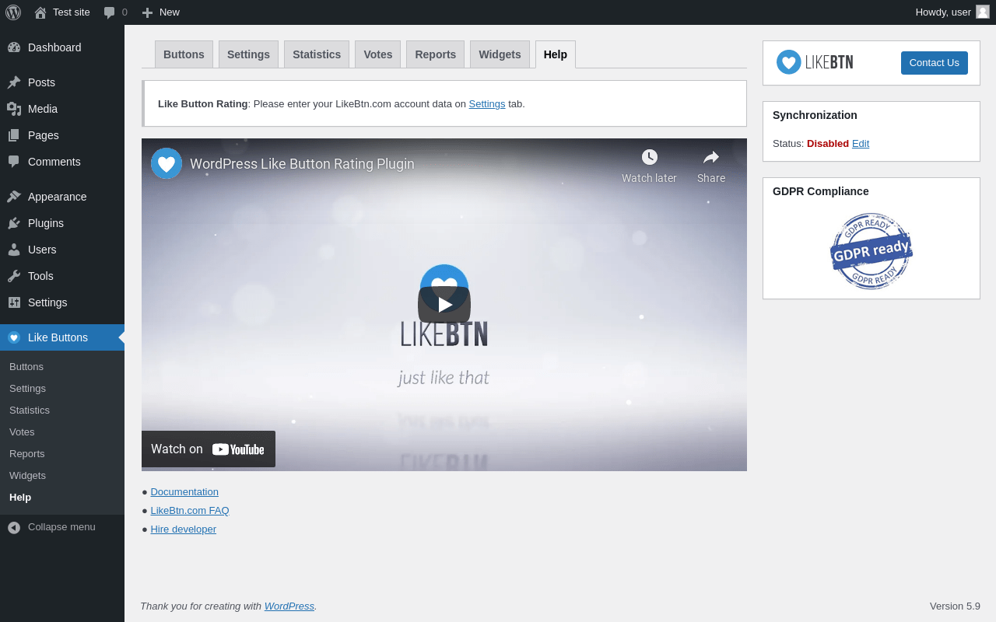Switch to the Widgets tab
This screenshot has height=622, width=996.
500,54
